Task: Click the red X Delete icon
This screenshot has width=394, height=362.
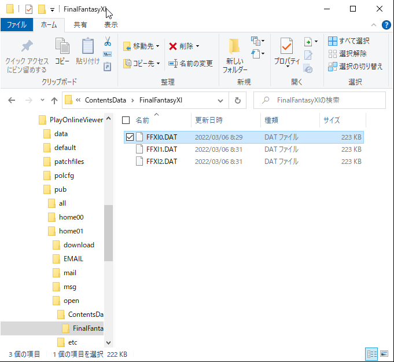Action: pyautogui.click(x=173, y=46)
